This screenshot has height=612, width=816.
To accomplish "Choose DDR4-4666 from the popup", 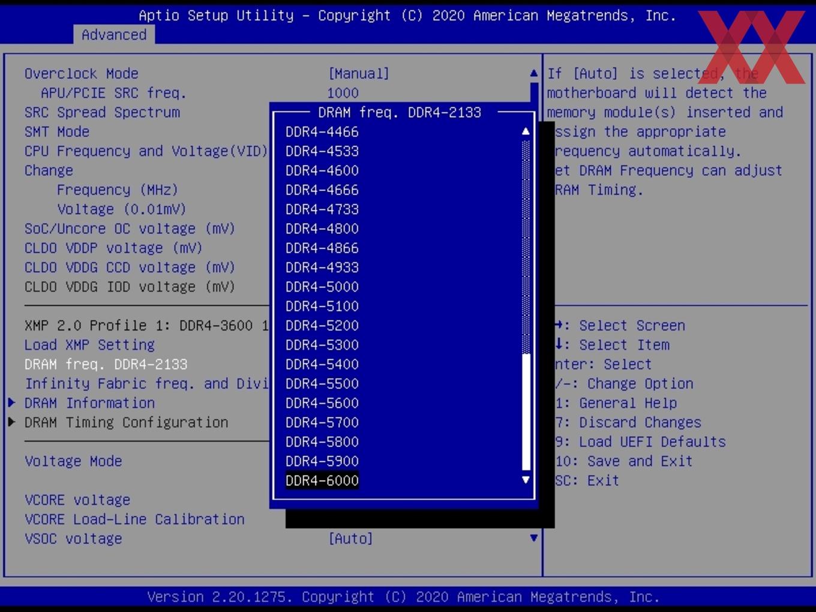I will [x=322, y=190].
